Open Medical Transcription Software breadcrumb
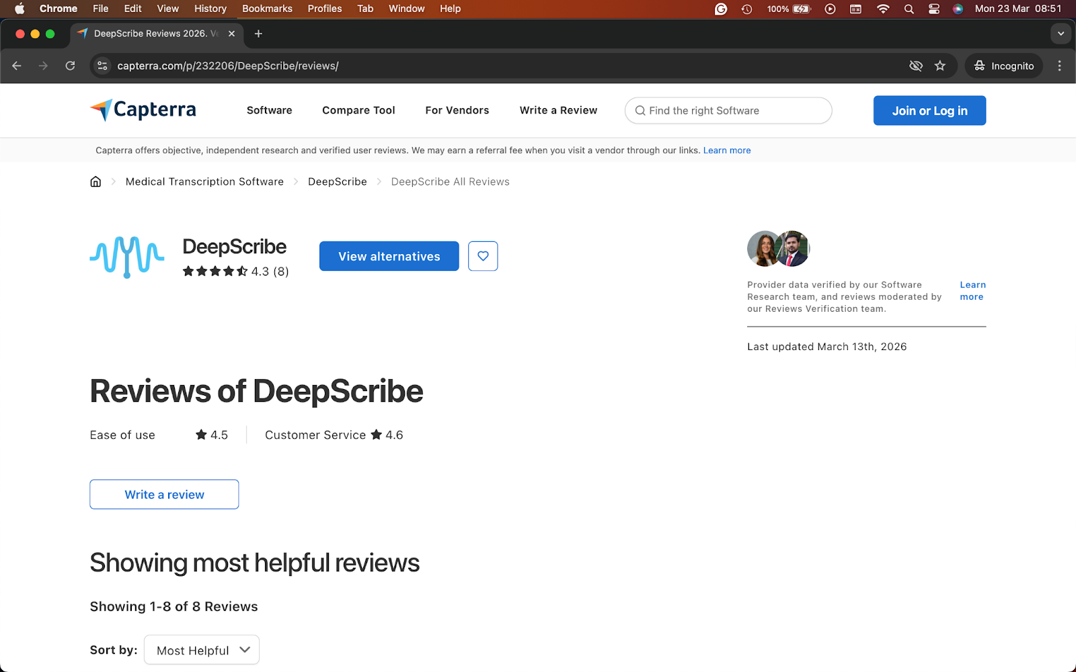The image size is (1076, 672). click(204, 181)
